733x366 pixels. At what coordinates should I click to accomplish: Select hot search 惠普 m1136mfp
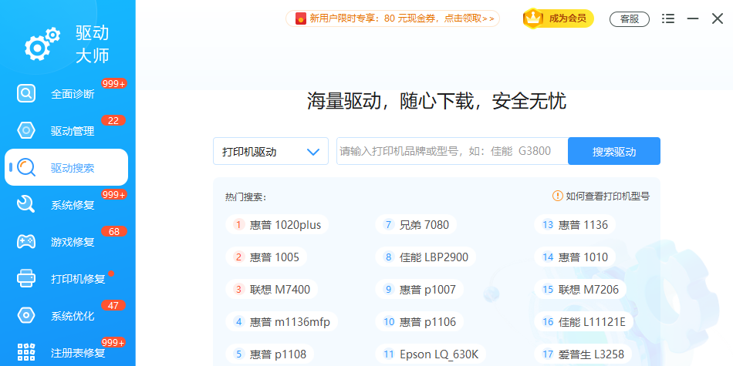point(281,321)
